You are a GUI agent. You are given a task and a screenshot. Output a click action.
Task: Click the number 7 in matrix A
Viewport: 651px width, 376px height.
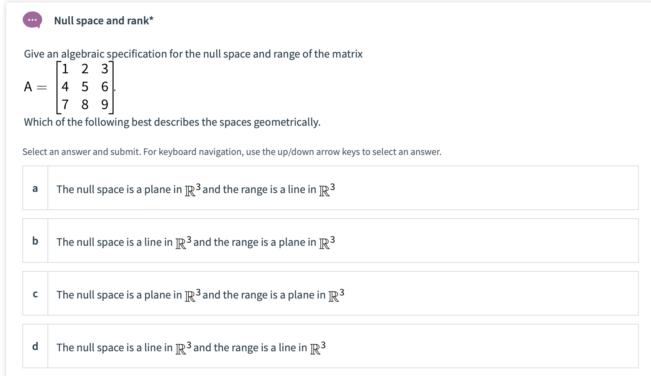click(65, 105)
